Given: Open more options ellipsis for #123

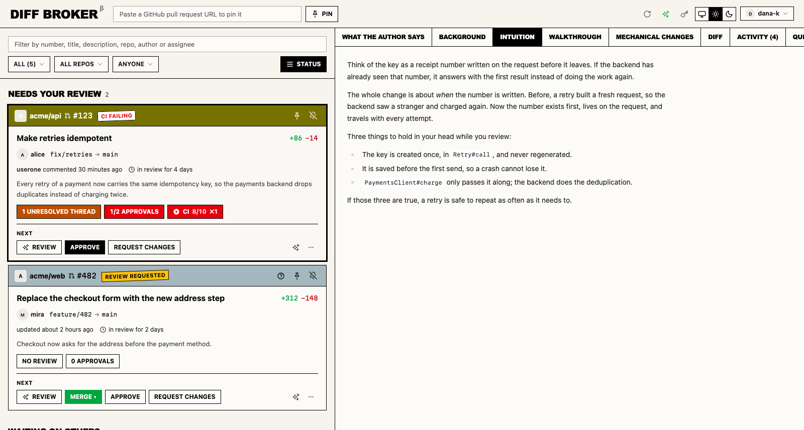Looking at the screenshot, I should [311, 247].
